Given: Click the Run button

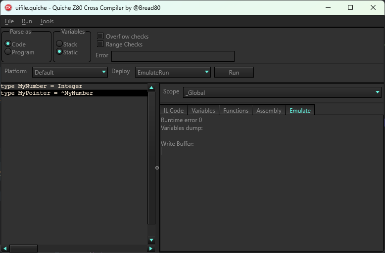Looking at the screenshot, I should [234, 72].
